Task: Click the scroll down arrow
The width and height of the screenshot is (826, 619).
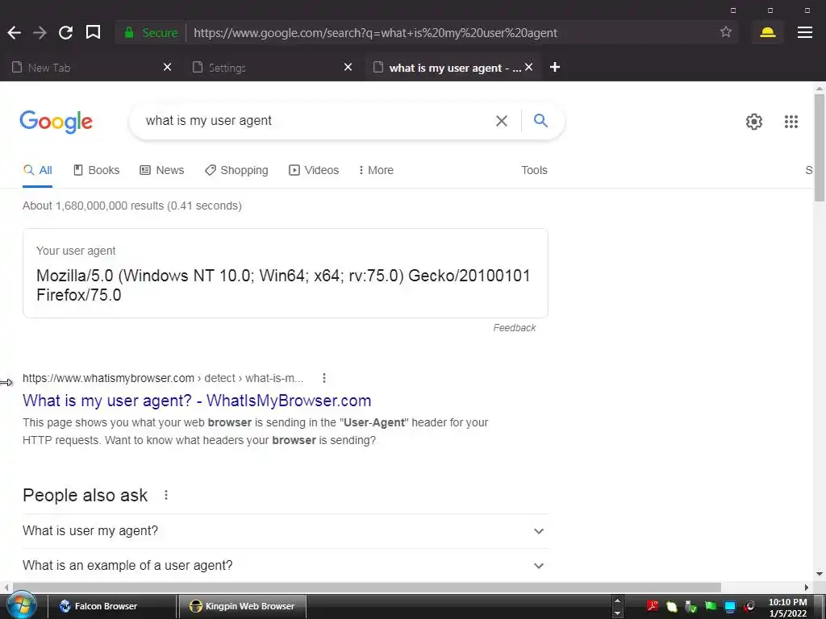Action: (x=820, y=574)
